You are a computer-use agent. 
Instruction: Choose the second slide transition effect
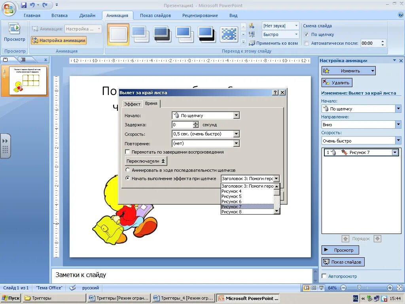(x=140, y=34)
